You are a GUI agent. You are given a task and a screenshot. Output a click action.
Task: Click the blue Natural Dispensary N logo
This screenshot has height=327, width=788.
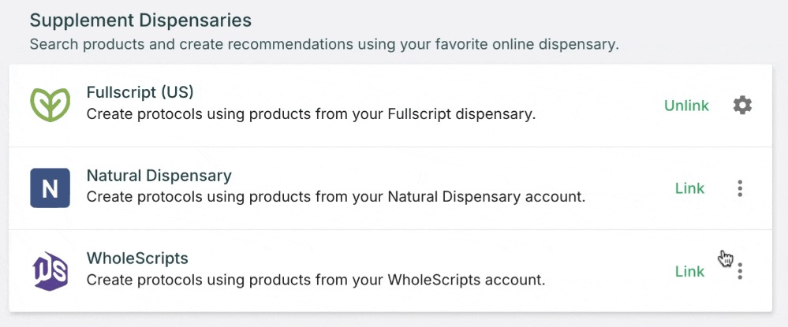tap(50, 188)
